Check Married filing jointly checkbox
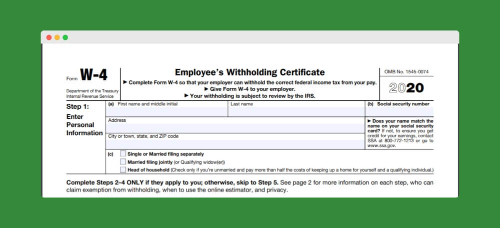Screen dimensions: 500x228 pos(123,162)
